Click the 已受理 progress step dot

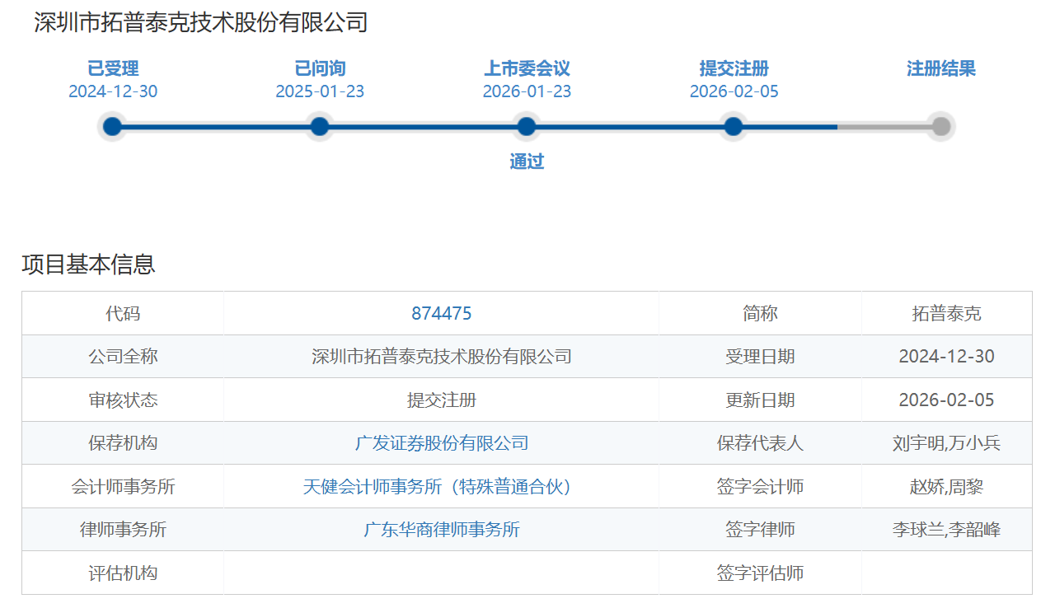click(x=113, y=126)
